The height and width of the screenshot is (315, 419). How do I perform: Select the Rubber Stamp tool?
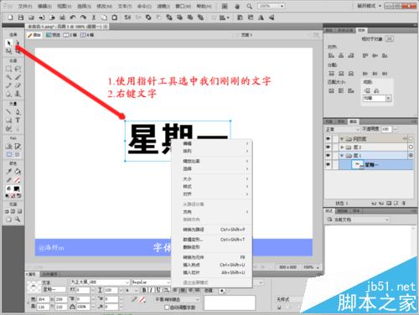pyautogui.click(x=18, y=94)
